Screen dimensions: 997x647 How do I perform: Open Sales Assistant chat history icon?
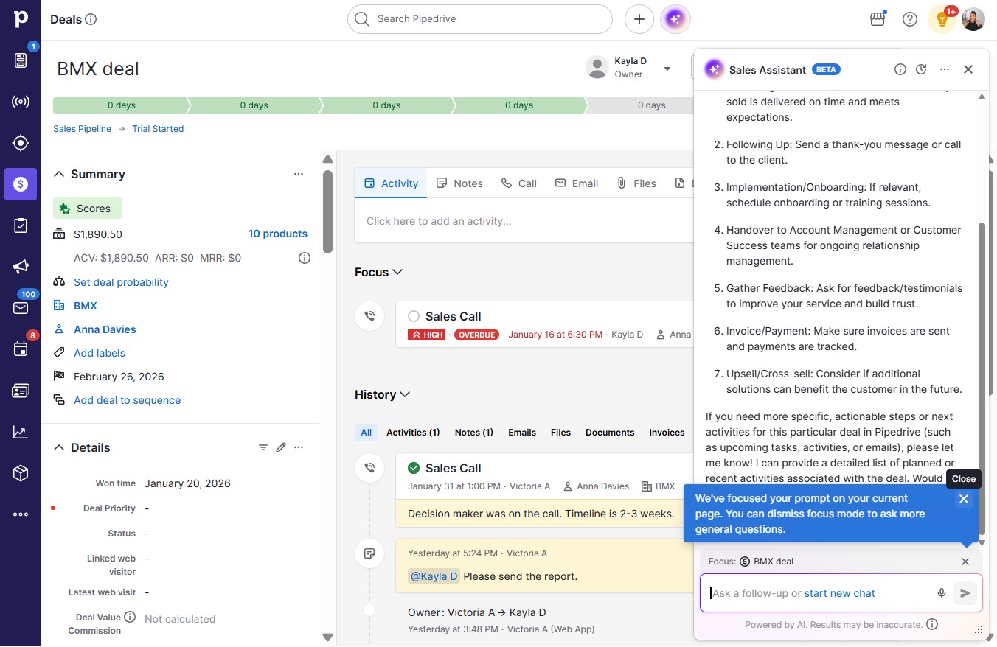921,69
